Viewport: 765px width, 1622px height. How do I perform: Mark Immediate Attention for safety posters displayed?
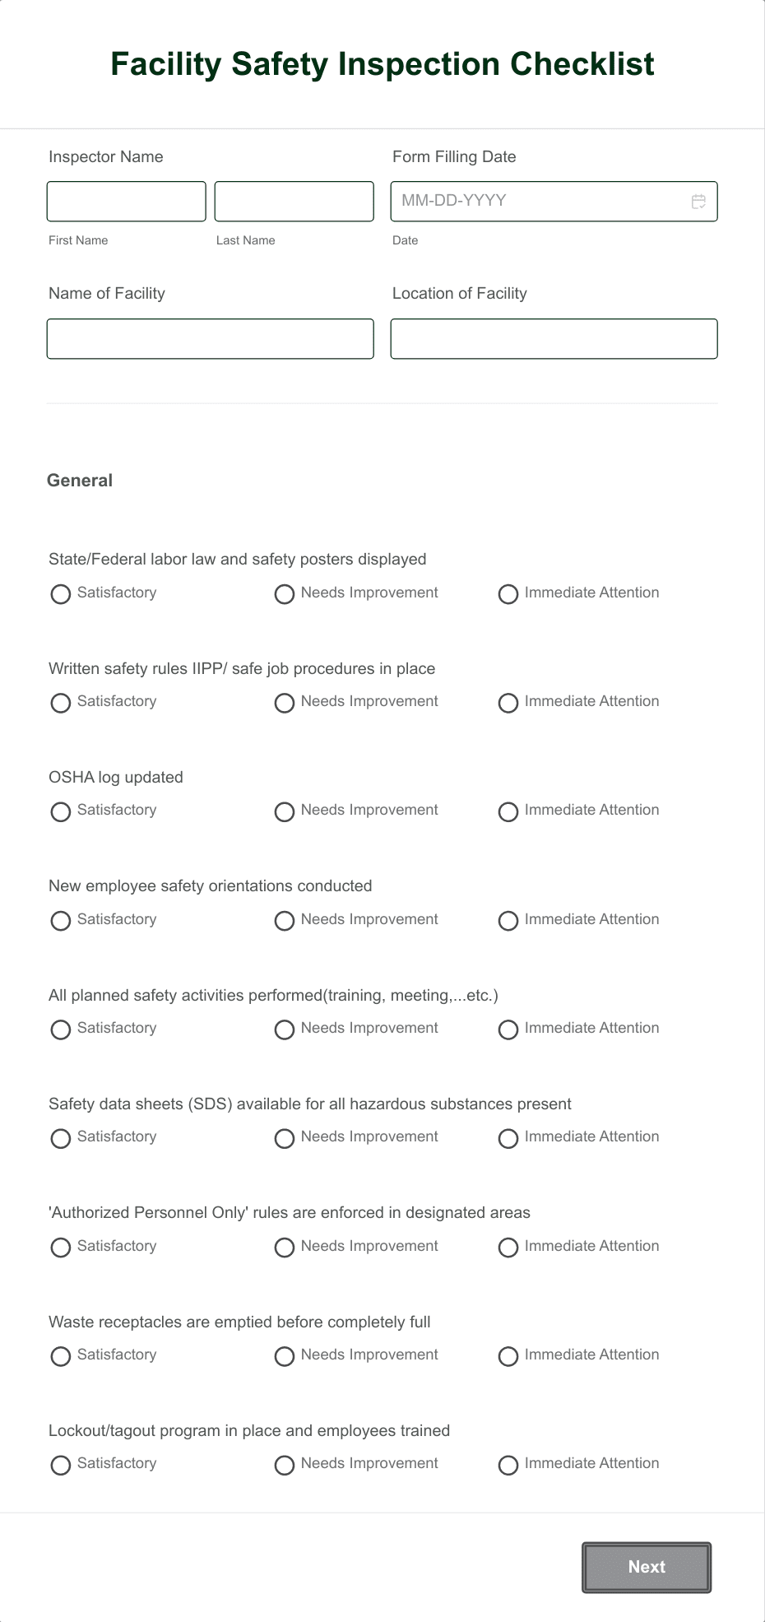tap(508, 594)
